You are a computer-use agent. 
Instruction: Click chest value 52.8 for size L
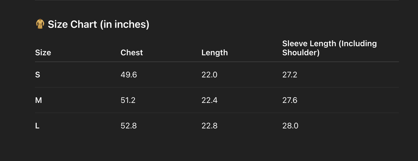pyautogui.click(x=129, y=126)
